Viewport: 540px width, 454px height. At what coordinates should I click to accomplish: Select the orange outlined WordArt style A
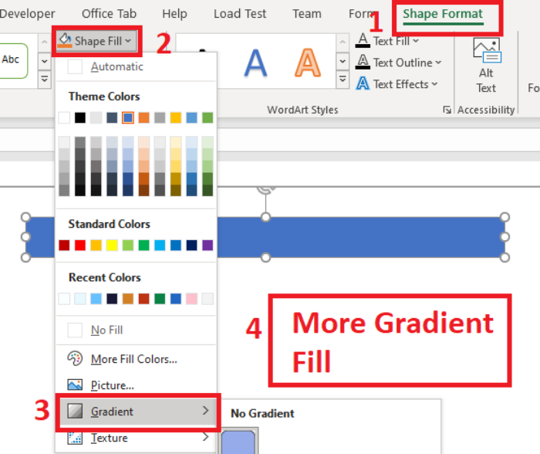tap(308, 63)
